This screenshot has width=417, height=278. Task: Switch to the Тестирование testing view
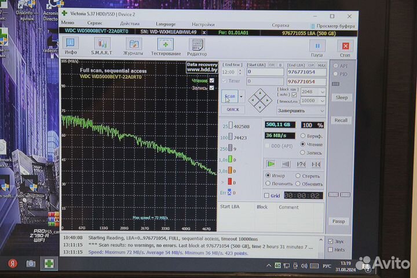pyautogui.click(x=166, y=47)
